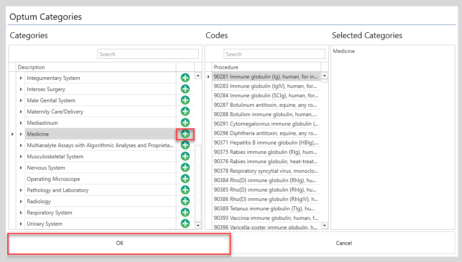
Task: Select code 90393 Vaccinia immune globulin
Action: coord(266,218)
